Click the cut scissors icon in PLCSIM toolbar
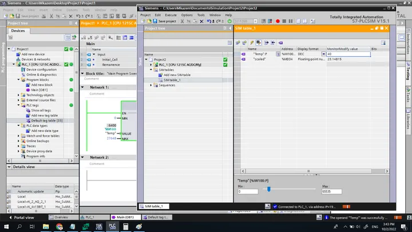The width and height of the screenshot is (412, 232). [x=182, y=21]
